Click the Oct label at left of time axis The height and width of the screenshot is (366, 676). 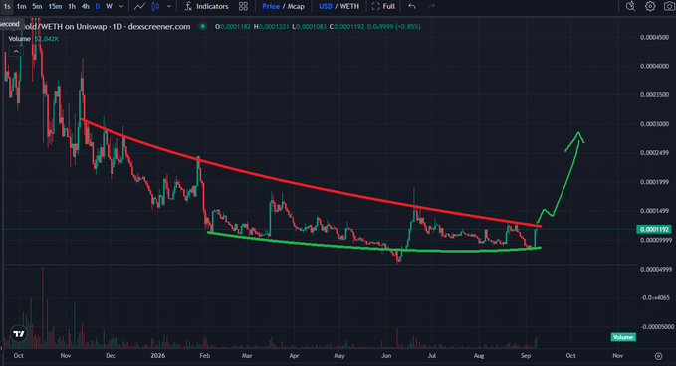point(19,356)
